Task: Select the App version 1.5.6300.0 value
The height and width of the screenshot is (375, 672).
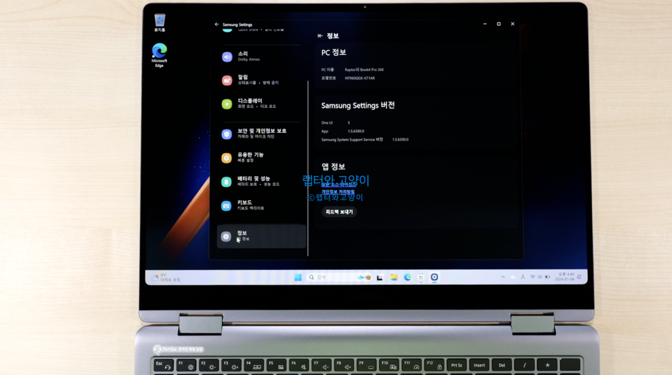Action: pos(355,131)
